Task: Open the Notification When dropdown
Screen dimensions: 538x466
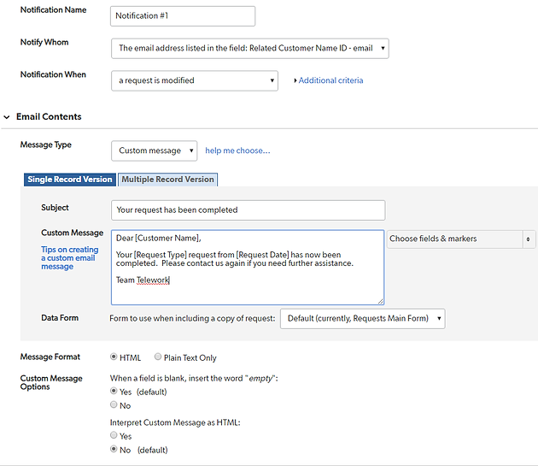Action: click(x=195, y=80)
